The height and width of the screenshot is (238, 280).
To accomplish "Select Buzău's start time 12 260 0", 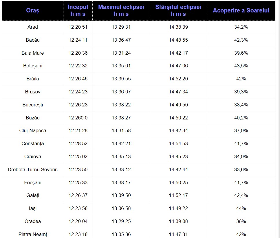I will [x=78, y=118].
